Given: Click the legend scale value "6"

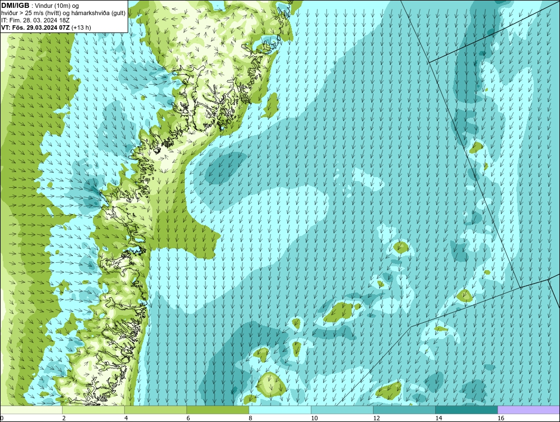Looking at the screenshot, I should (188, 418).
